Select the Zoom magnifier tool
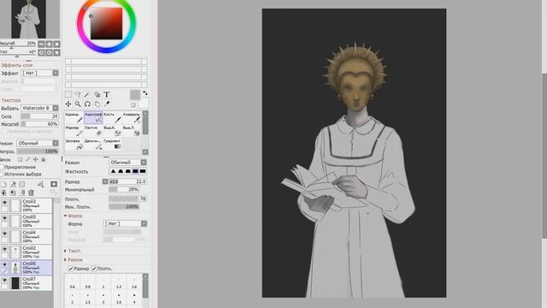Screen dimensions: 547x308 tap(78, 104)
